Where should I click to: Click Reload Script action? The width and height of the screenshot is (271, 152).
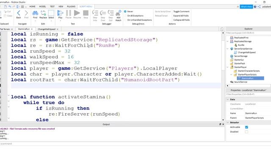point(161,16)
